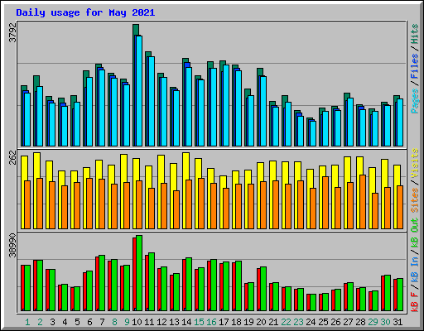Viewport: 424px width, 331px height.
Task: Click the 'Visits' legend label
Action: tap(414, 163)
